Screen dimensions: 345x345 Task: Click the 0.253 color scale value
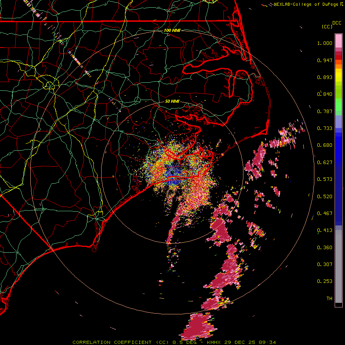pos(325,281)
